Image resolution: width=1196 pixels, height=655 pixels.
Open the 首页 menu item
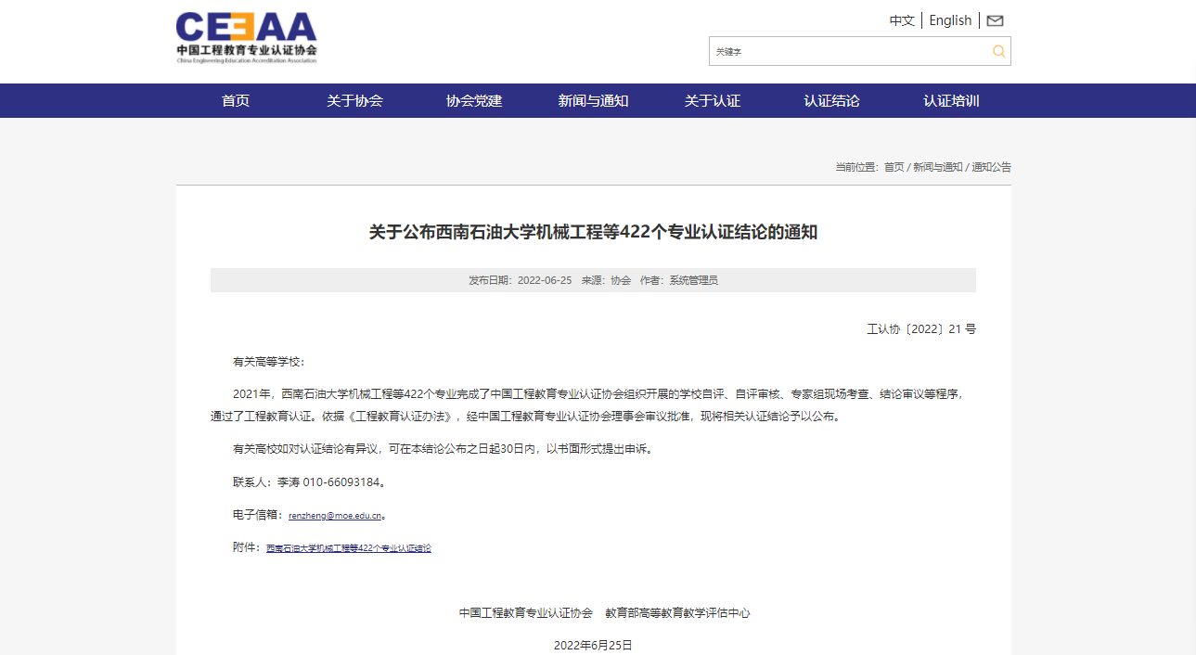pyautogui.click(x=236, y=101)
